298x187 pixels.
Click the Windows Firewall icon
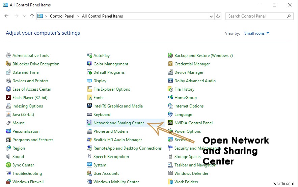8,182
